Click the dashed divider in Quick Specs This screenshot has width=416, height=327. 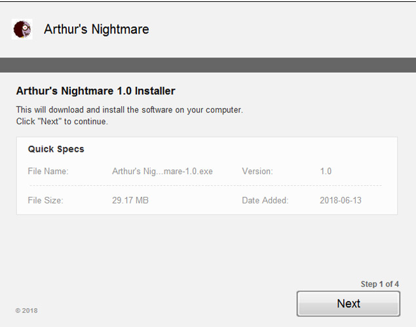(206, 186)
